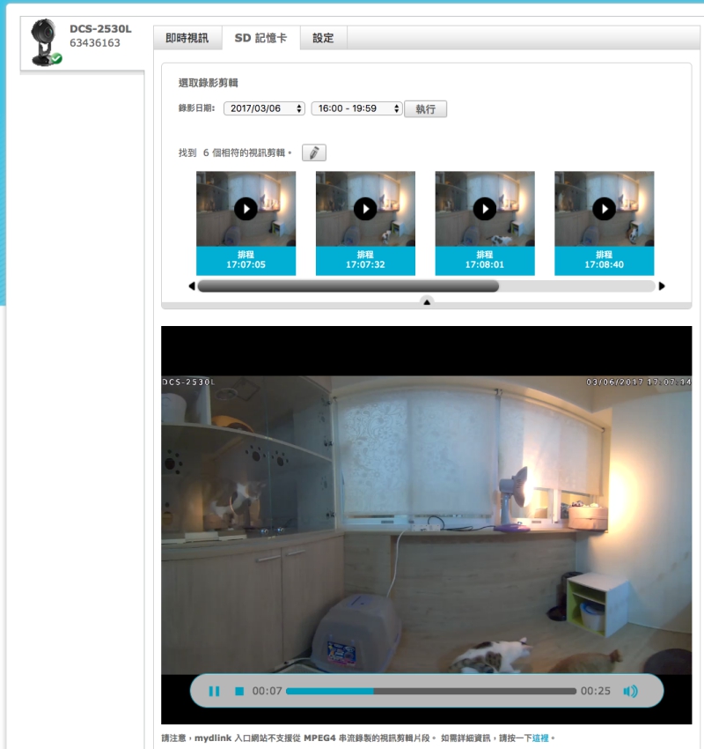Click the 排程 17:07:05 clip label

click(x=246, y=260)
